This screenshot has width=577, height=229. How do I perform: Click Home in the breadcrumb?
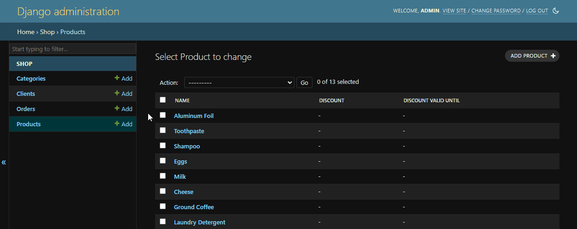point(26,32)
